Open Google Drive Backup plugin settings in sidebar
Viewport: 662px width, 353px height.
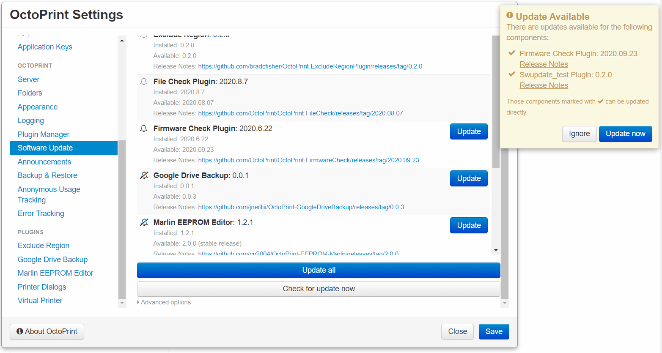point(53,260)
